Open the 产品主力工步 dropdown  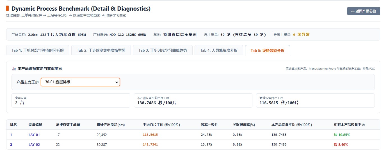(80, 82)
